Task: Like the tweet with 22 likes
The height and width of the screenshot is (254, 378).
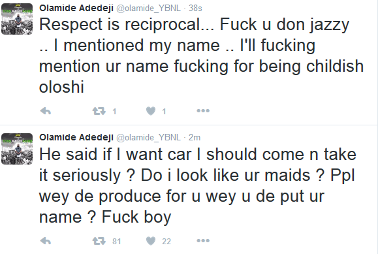Action: point(151,241)
